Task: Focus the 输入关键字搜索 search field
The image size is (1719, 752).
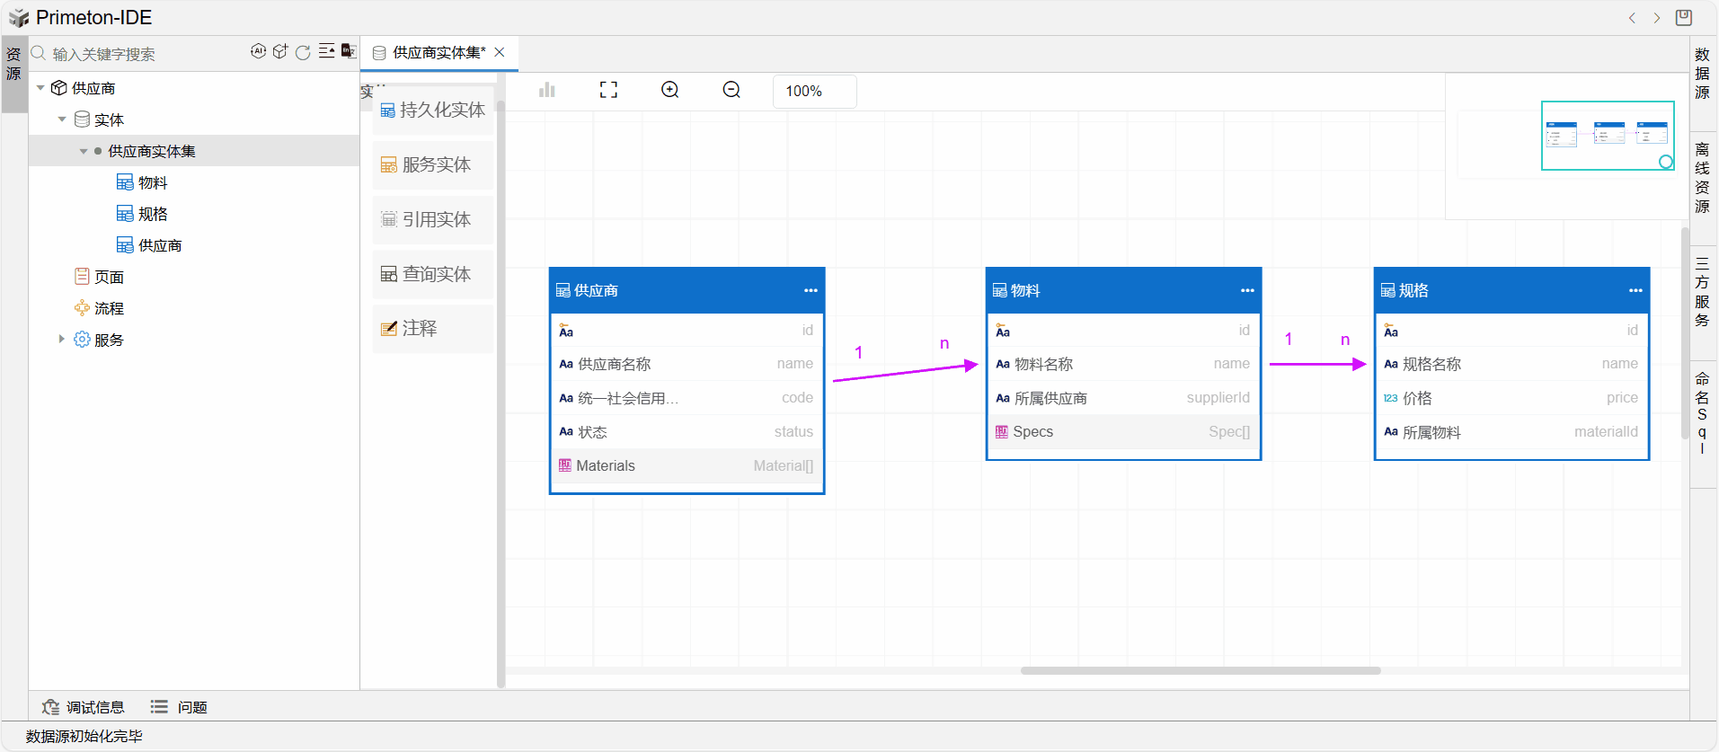Action: (x=144, y=54)
